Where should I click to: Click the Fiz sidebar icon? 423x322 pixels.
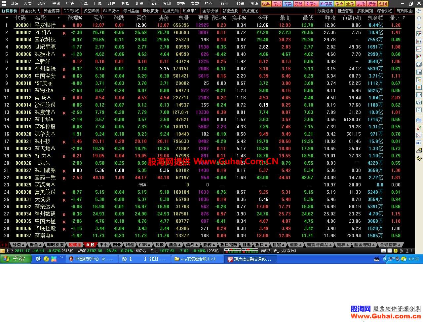[419, 95]
